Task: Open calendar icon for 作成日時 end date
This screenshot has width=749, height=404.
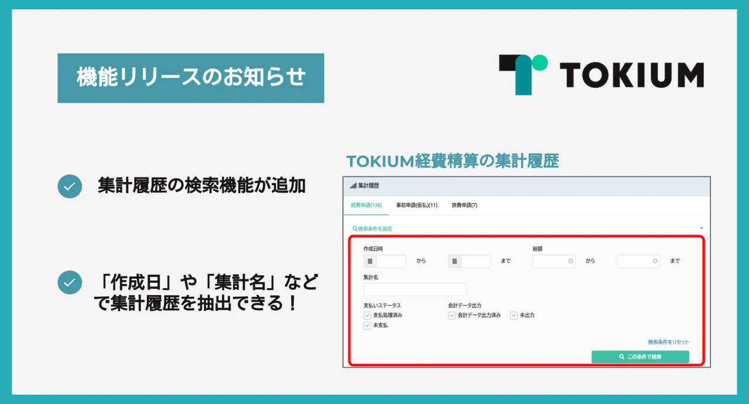Action: [x=455, y=261]
